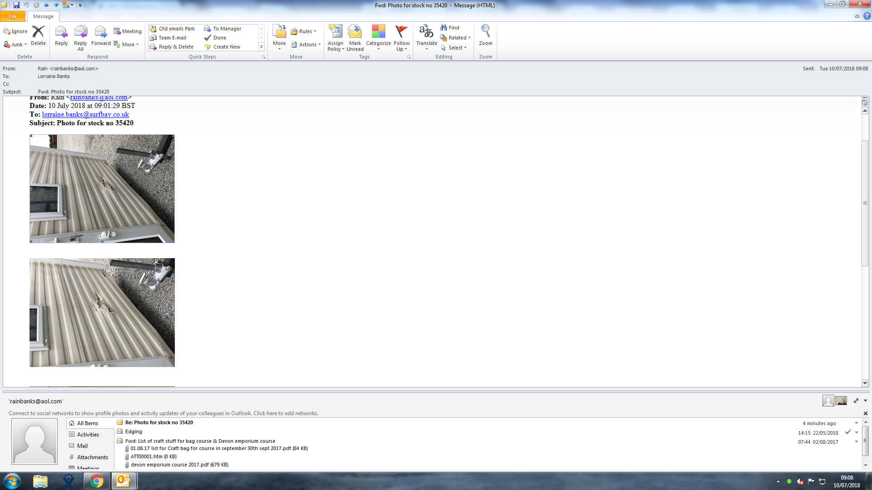This screenshot has width=872, height=490.
Task: Click the lorraine.banks@surfbay.co.uk email link
Action: (85, 114)
